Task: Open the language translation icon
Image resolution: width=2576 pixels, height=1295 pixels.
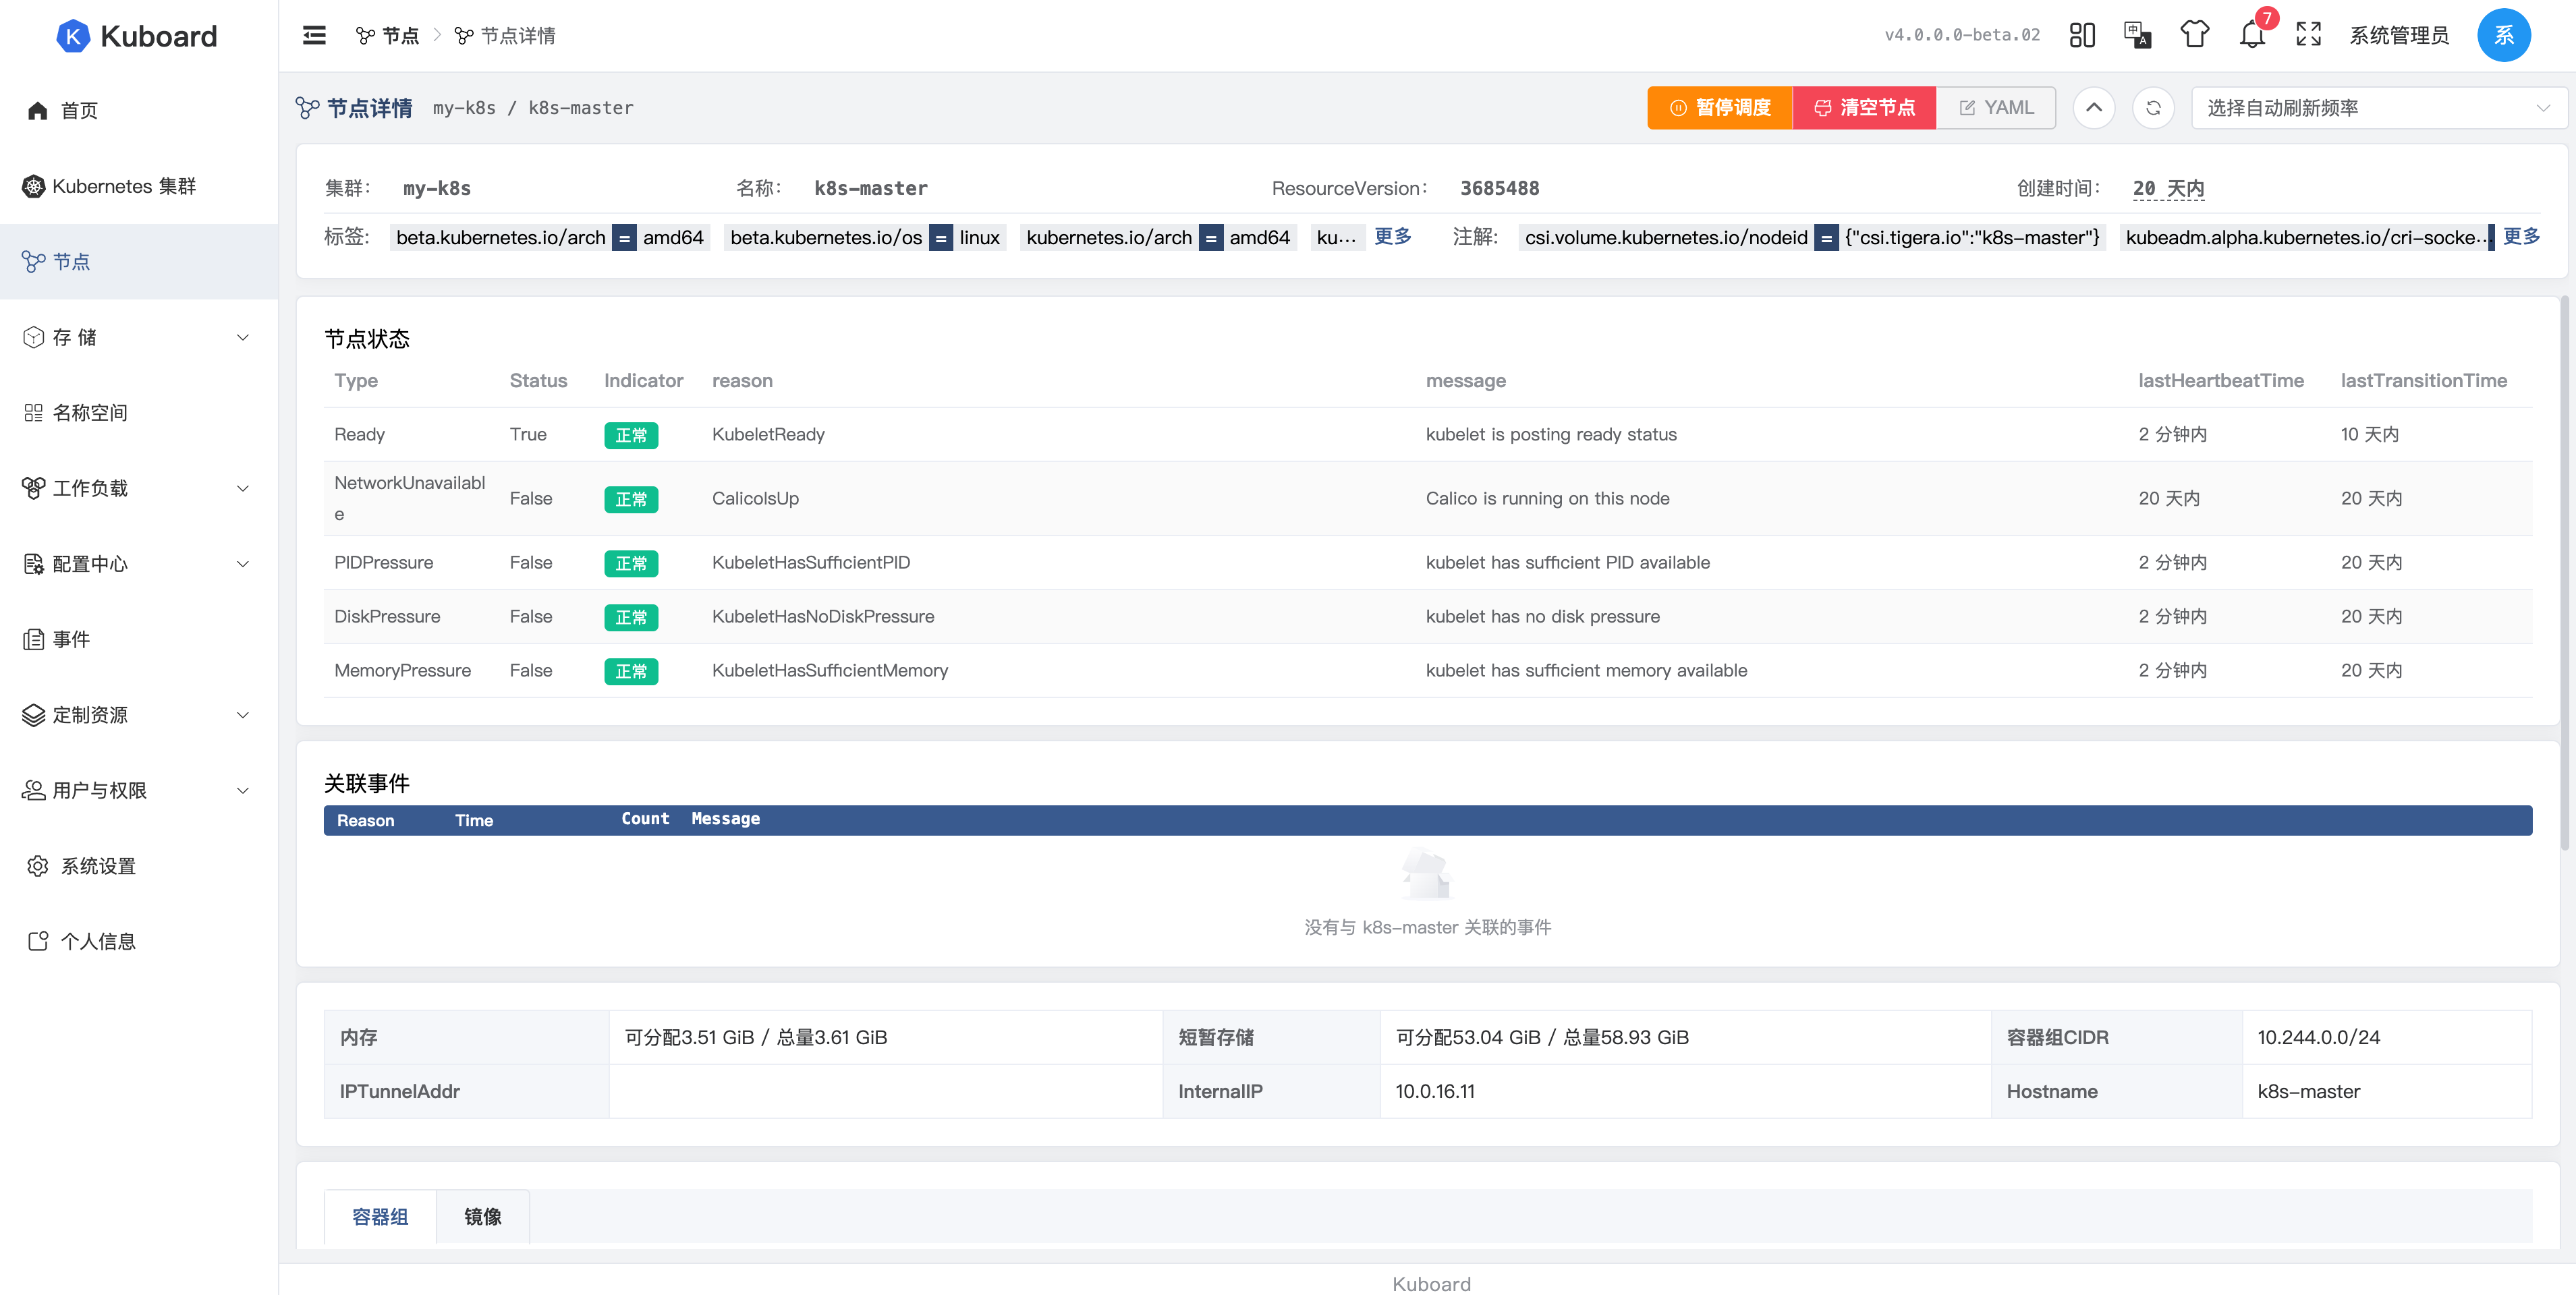Action: click(x=2137, y=35)
